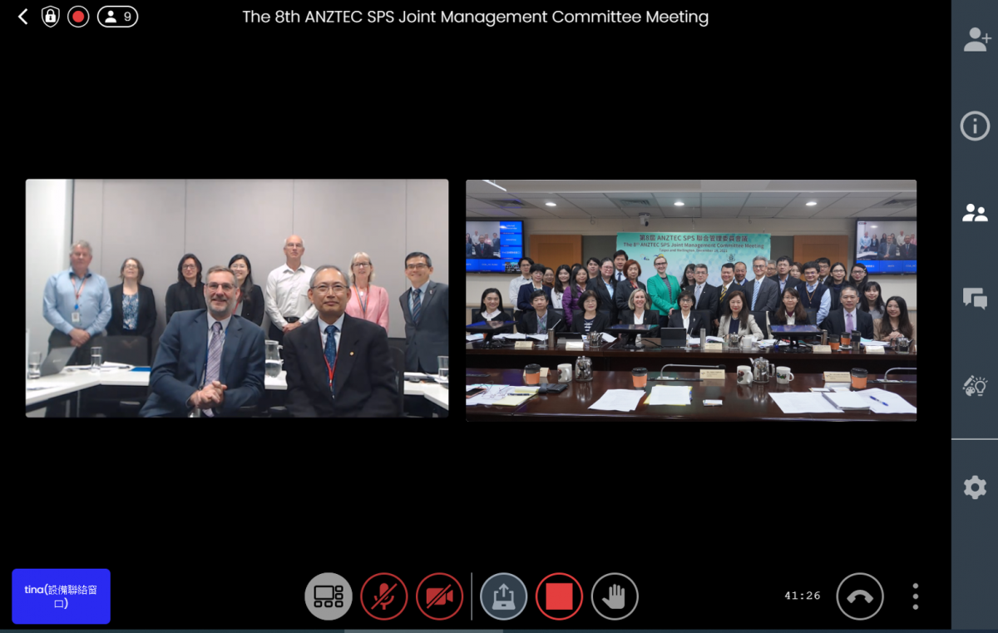This screenshot has width=998, height=633.
Task: Share screen using the upload icon
Action: pyautogui.click(x=503, y=596)
